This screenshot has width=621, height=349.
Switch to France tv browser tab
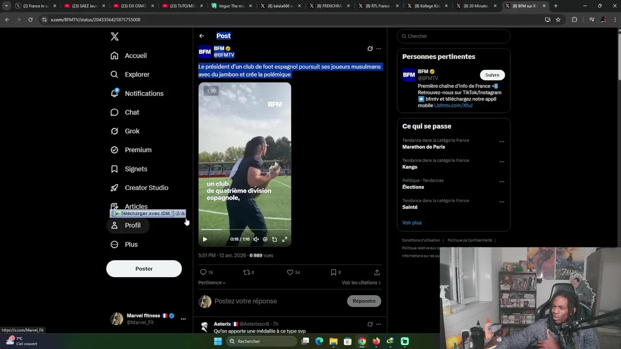(x=35, y=6)
